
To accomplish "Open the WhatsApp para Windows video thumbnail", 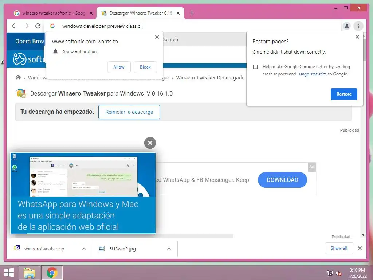I will pyautogui.click(x=83, y=193).
